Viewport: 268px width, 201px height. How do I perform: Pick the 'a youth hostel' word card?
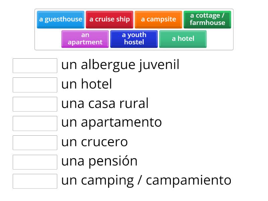[134, 39]
